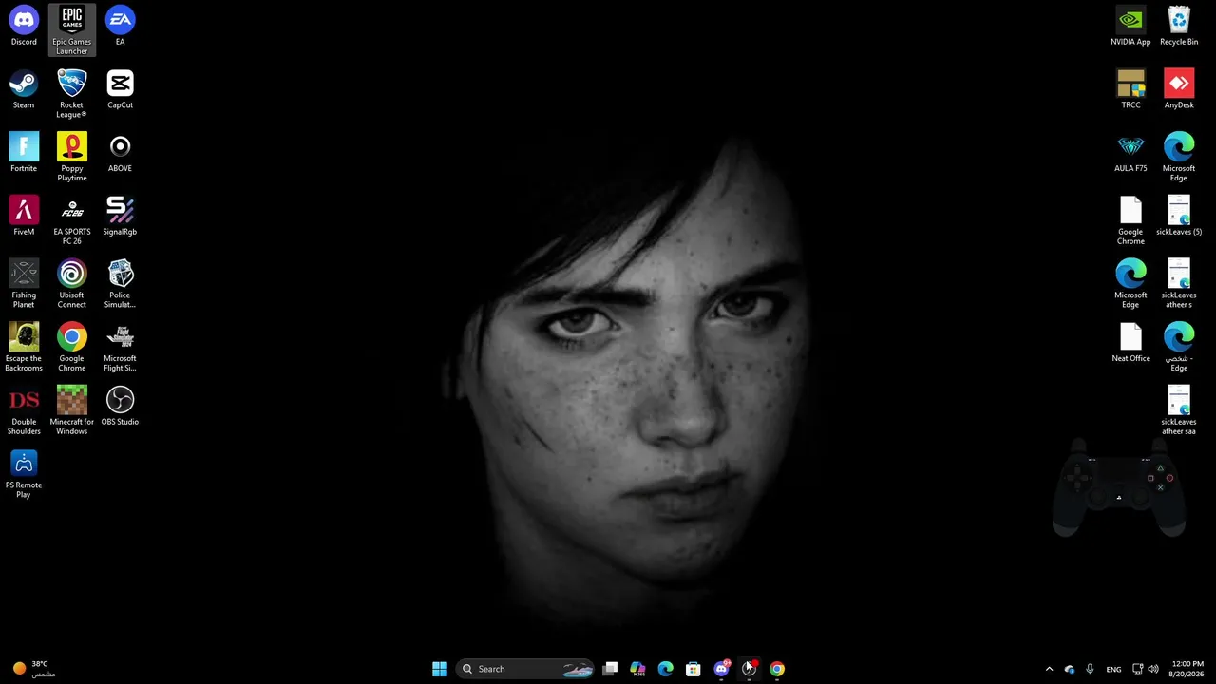Click the OBS Studio desktop shortcut
The image size is (1216, 684).
coord(120,407)
